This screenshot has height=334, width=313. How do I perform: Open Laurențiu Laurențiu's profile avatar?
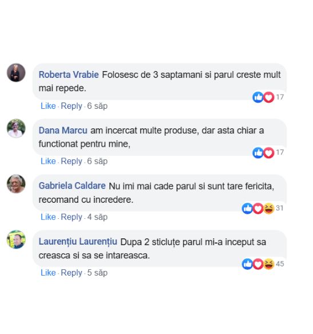16,239
